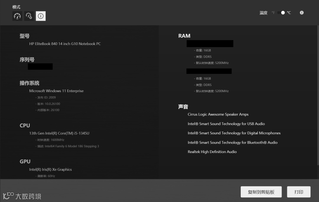Click the info icon beside temperature toggle
Image resolution: width=319 pixels, height=202 pixels.
pyautogui.click(x=302, y=13)
